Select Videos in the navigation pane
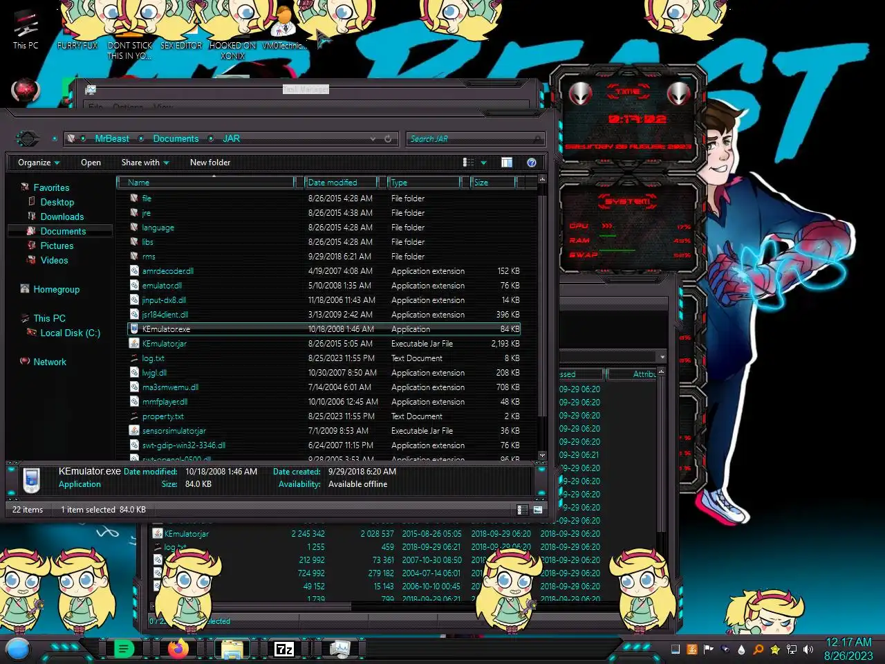 (x=54, y=261)
